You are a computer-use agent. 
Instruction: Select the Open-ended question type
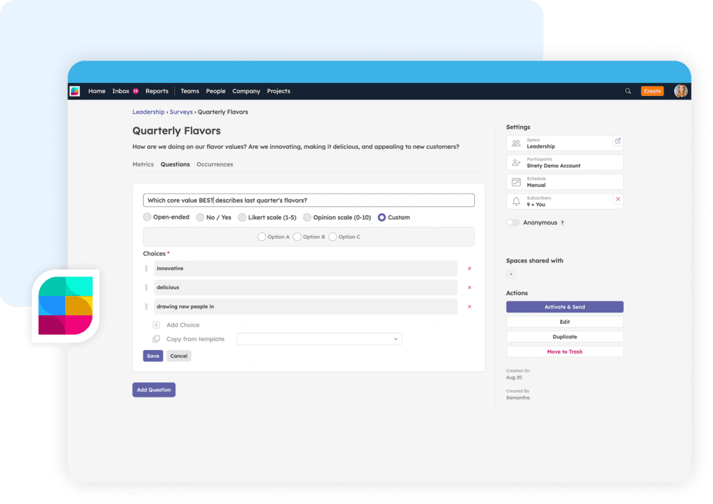[x=147, y=217]
